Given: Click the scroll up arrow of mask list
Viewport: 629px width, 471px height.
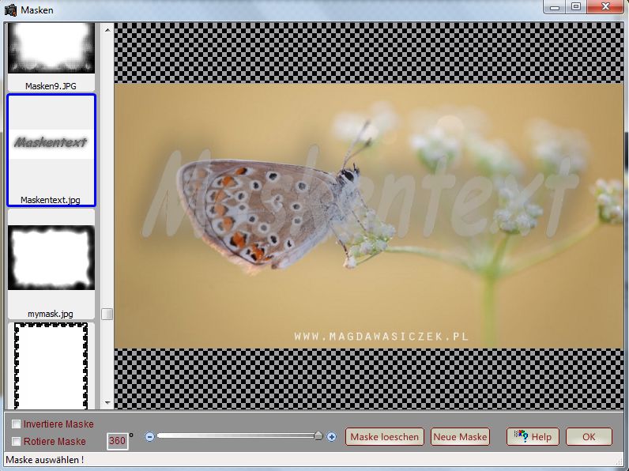Looking at the screenshot, I should click(x=107, y=28).
